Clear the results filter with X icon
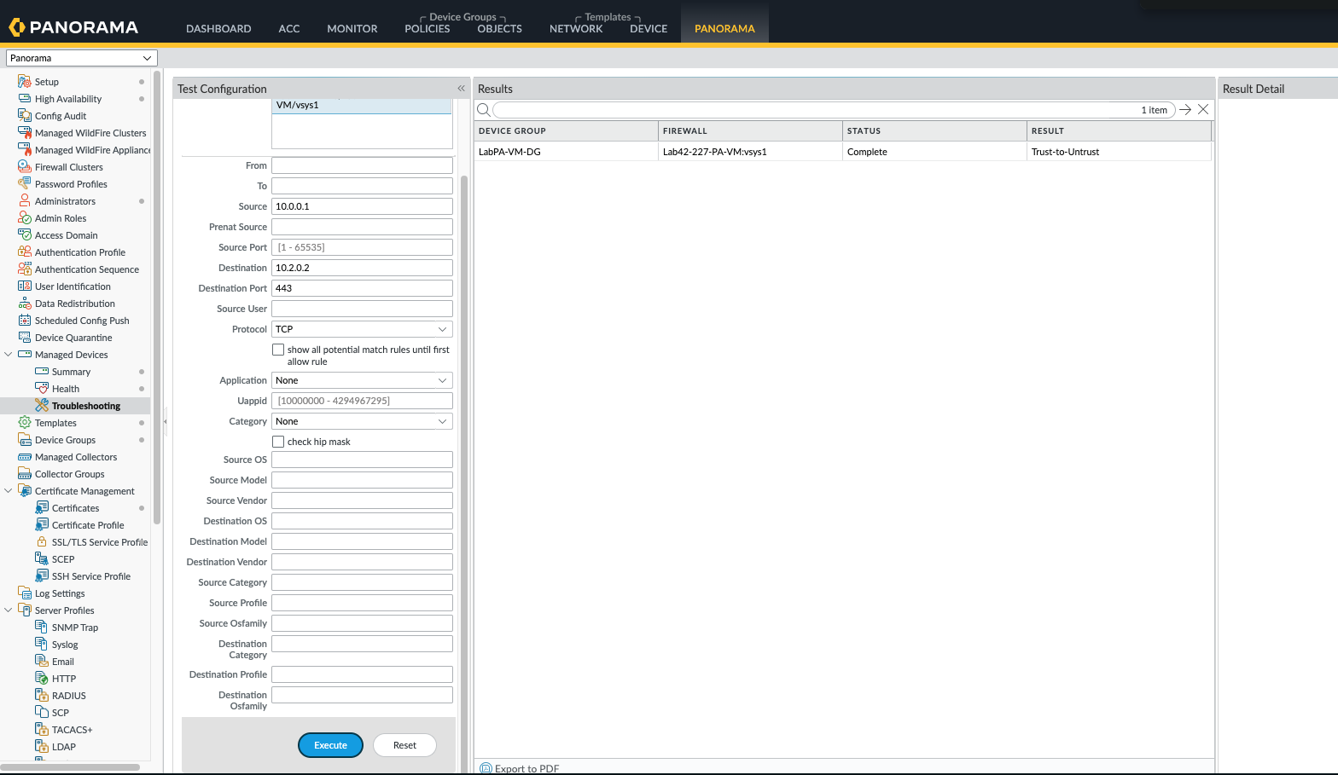The width and height of the screenshot is (1338, 775). tap(1203, 110)
